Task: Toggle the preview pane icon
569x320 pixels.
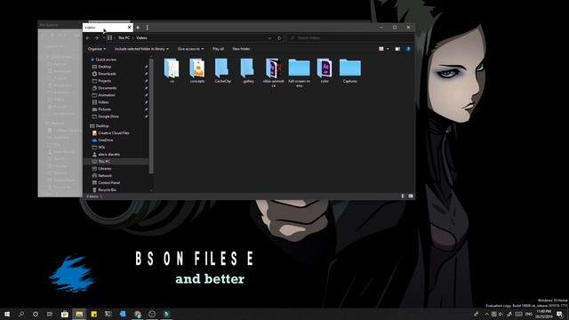Action: click(x=397, y=49)
